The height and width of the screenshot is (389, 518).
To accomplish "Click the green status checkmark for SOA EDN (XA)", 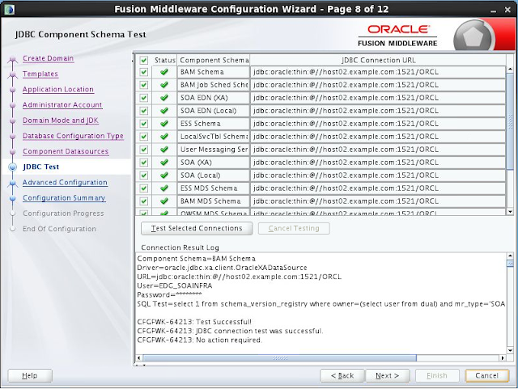I will point(164,98).
